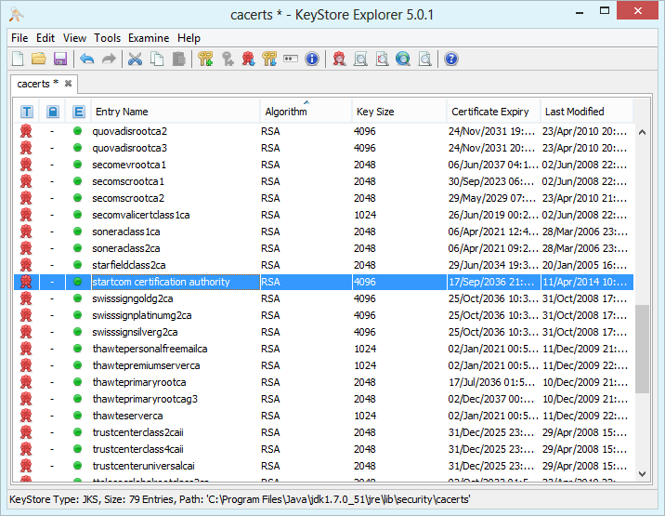665x516 pixels.
Task: Click the blue Help question mark icon
Action: coord(451,60)
